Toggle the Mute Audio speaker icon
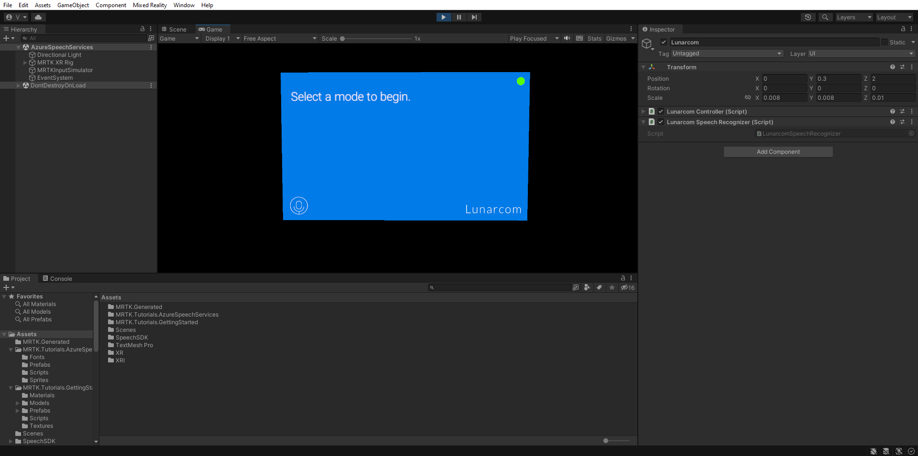The height and width of the screenshot is (456, 918). (x=567, y=38)
